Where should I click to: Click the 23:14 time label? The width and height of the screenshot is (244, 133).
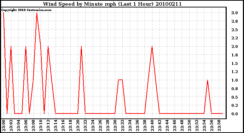coord(56,126)
